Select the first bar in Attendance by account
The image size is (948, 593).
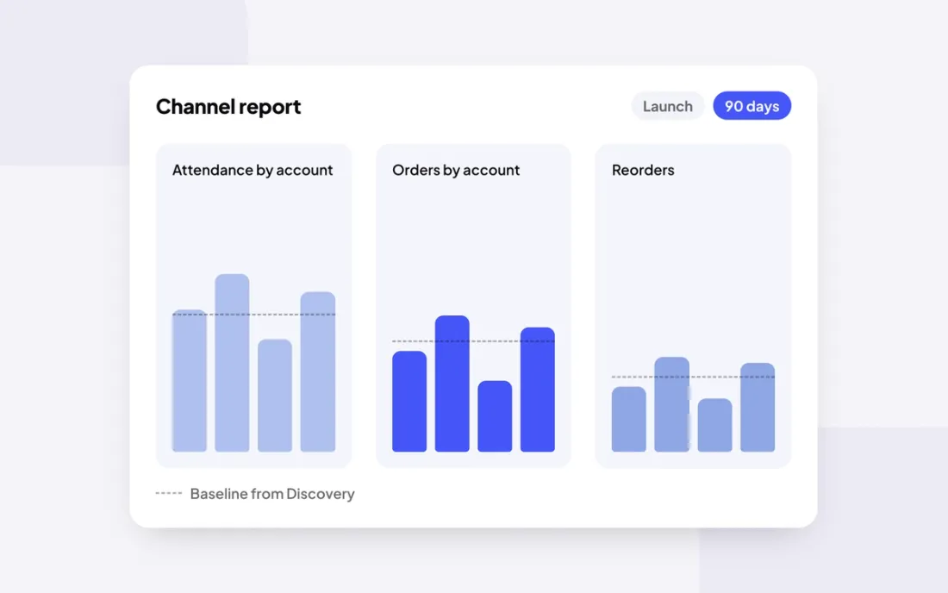pyautogui.click(x=190, y=381)
